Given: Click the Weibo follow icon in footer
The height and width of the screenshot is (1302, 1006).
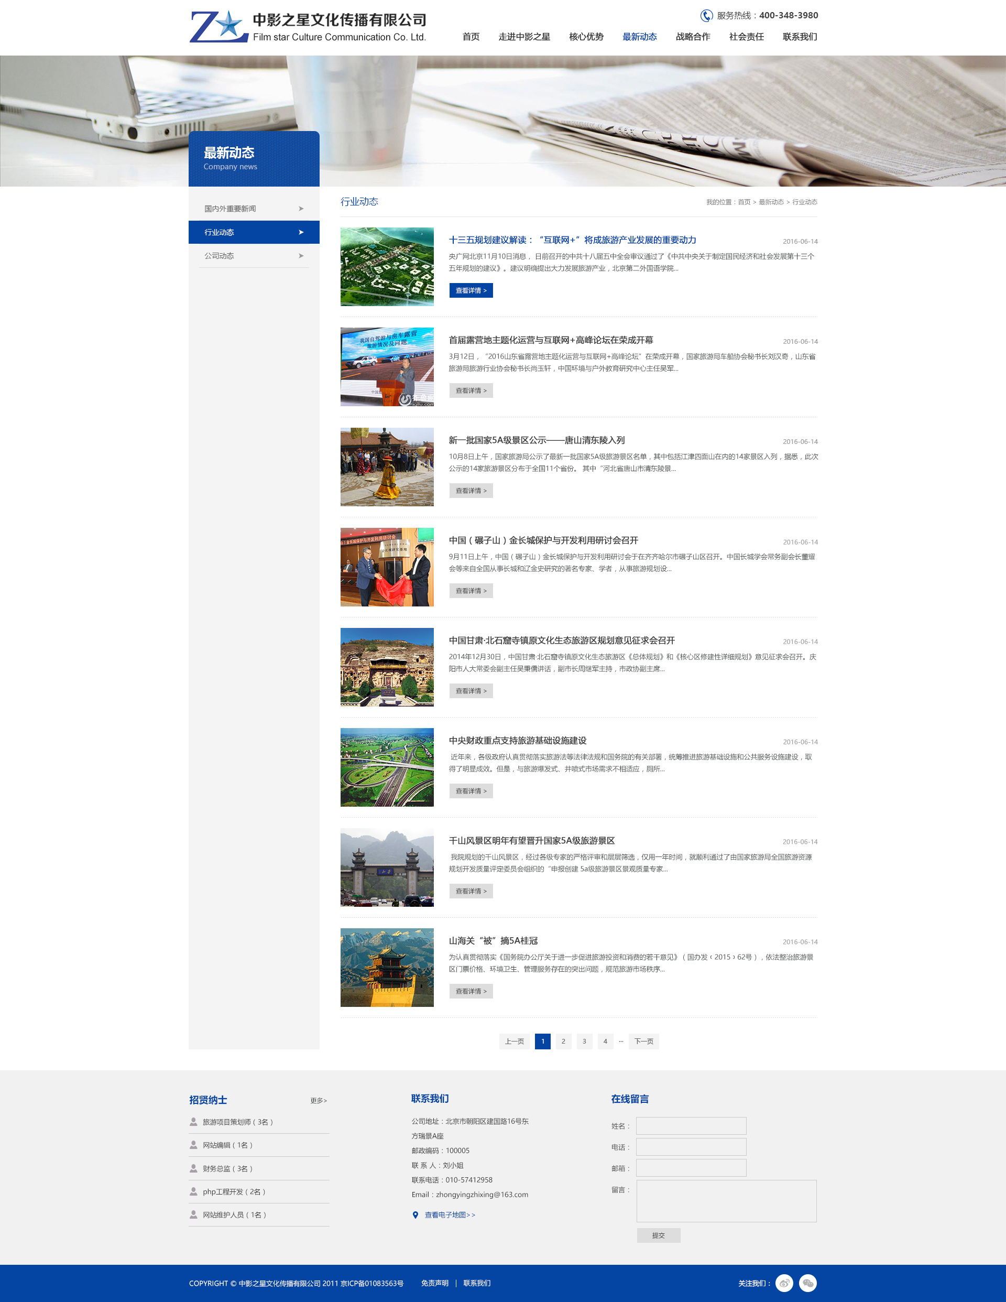Looking at the screenshot, I should point(784,1283).
